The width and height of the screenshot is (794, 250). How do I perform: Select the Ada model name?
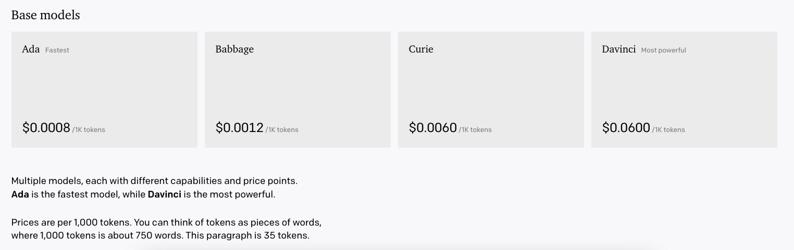31,49
